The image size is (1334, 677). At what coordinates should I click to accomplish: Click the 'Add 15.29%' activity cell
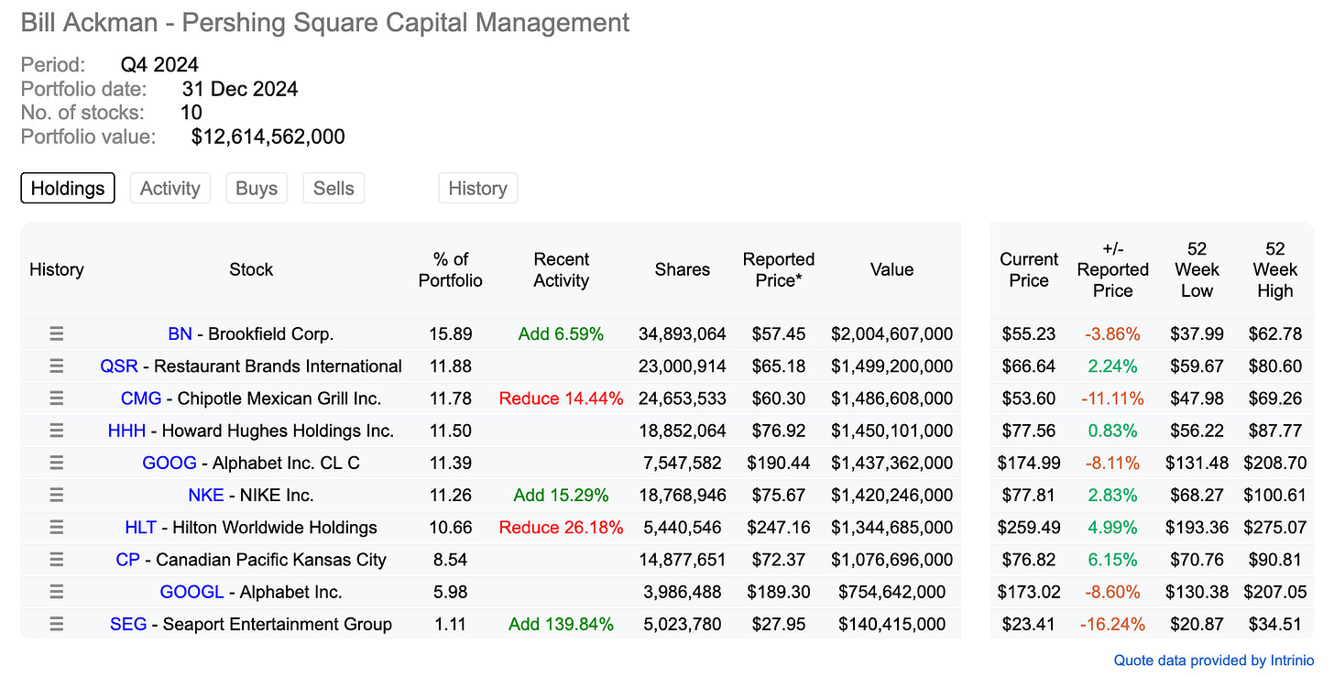pyautogui.click(x=561, y=495)
